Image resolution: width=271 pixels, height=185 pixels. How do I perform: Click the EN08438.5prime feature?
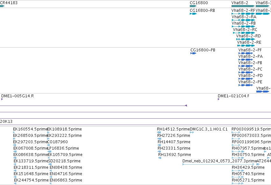click(50, 171)
